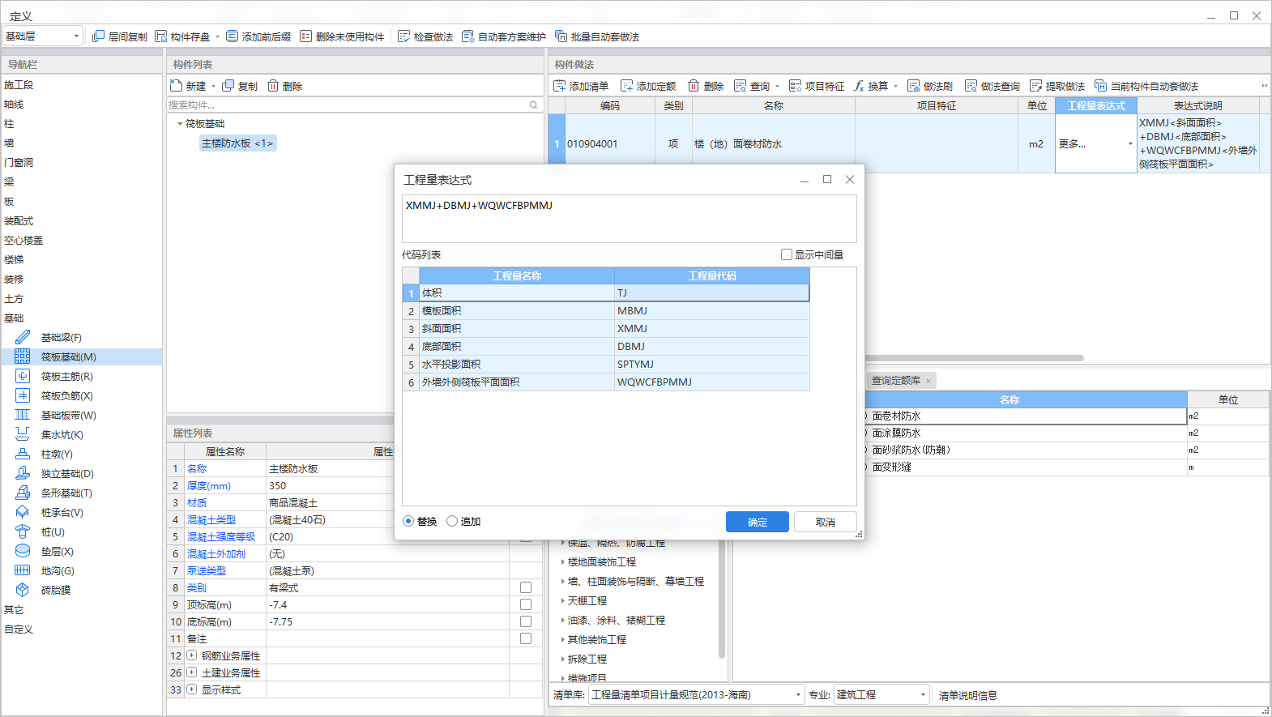
Task: Tick the checkbox in the 顶标高(m) row
Action: 526,604
